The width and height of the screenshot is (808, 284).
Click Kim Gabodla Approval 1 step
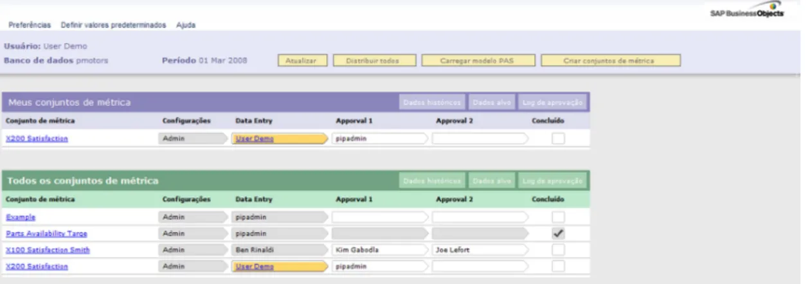pos(380,250)
